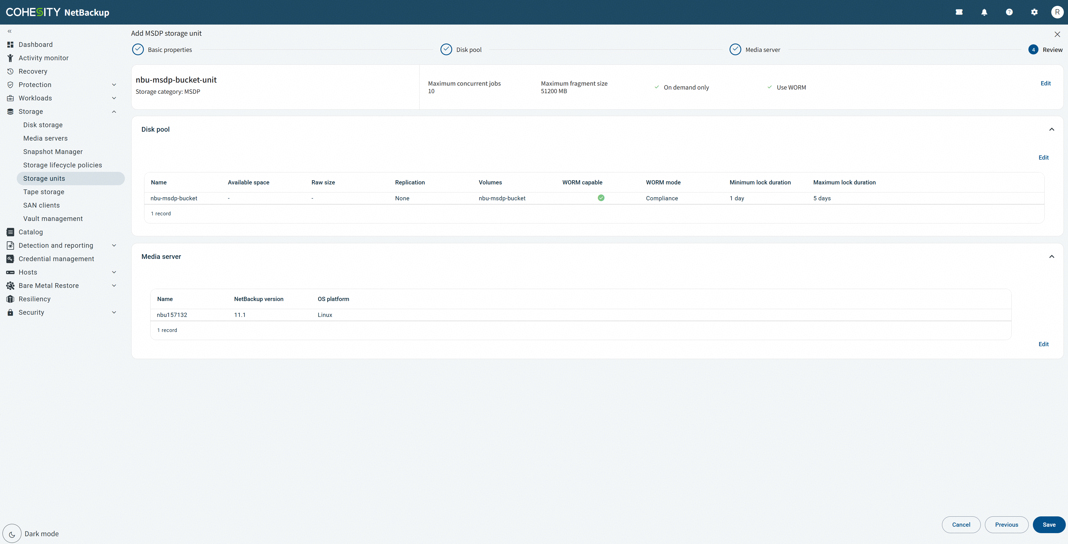The image size is (1068, 544).
Task: Edit the Disk pool selection
Action: [x=1043, y=158]
